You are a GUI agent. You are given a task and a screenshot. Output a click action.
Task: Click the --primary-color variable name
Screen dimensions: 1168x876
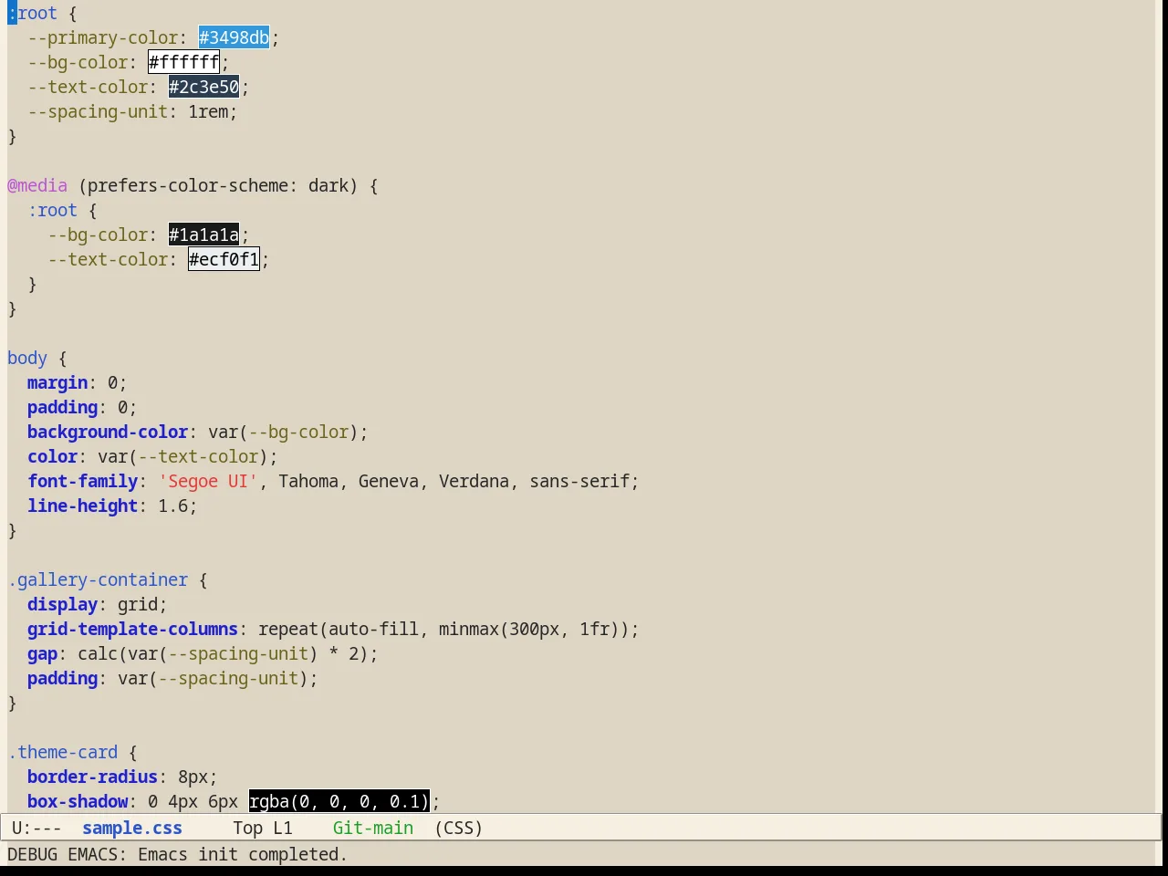pos(103,37)
